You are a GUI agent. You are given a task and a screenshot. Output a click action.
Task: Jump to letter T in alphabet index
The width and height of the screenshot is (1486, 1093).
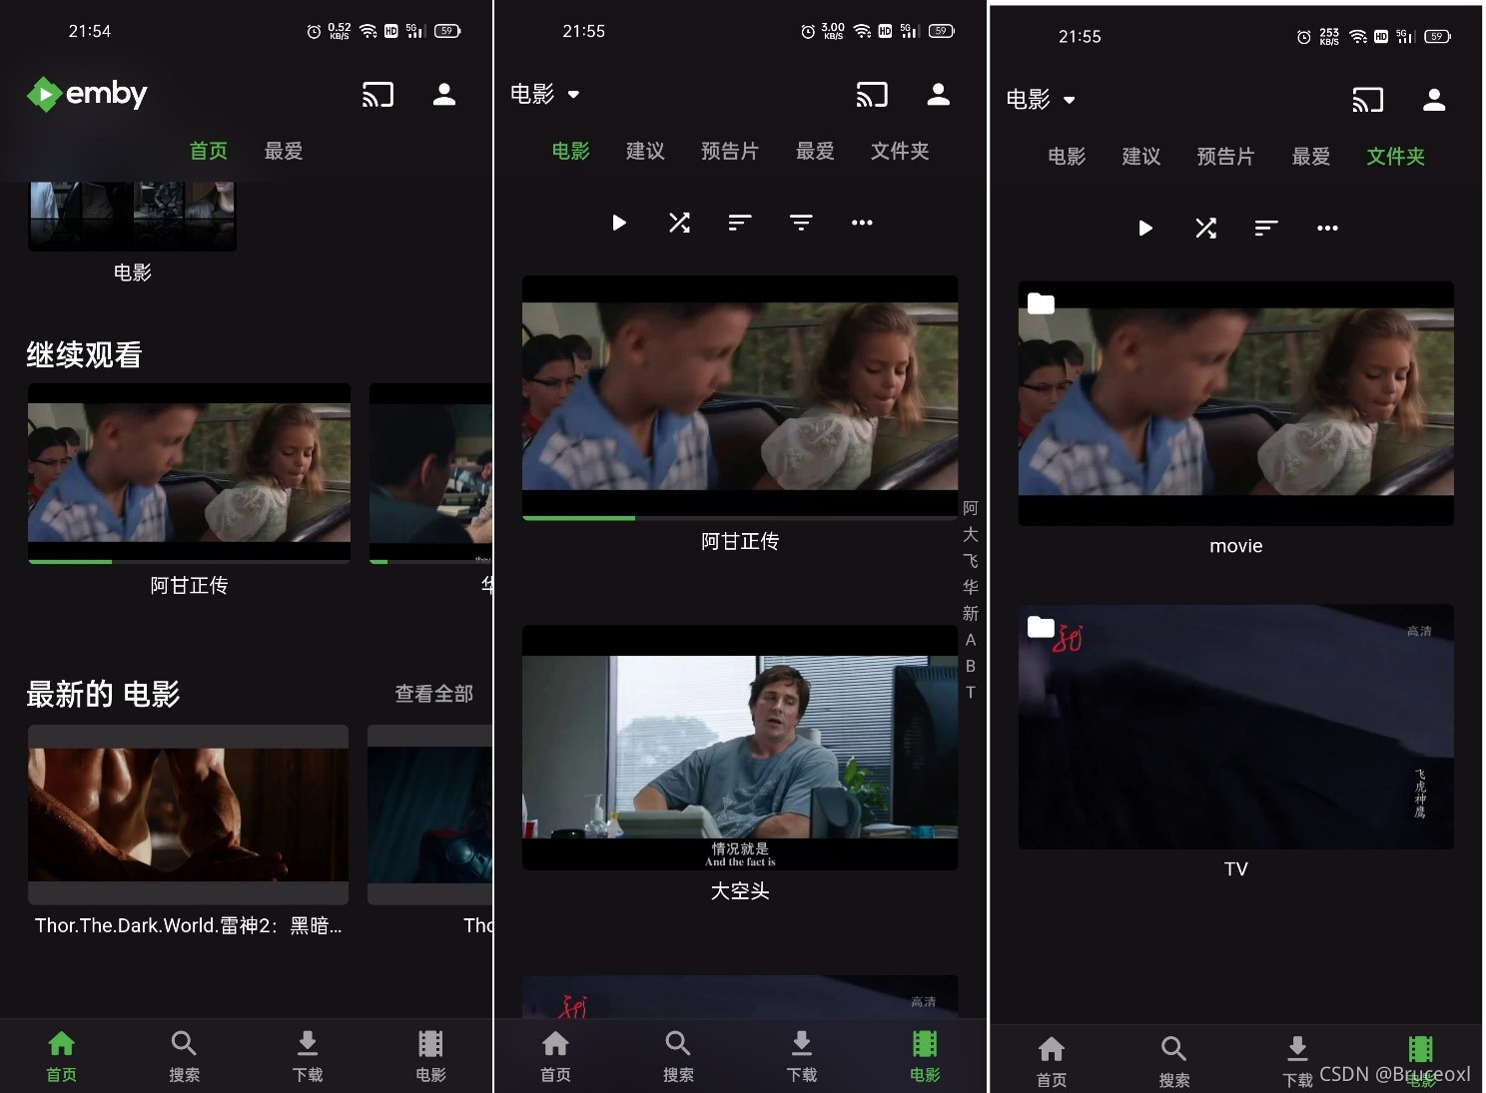(x=971, y=693)
